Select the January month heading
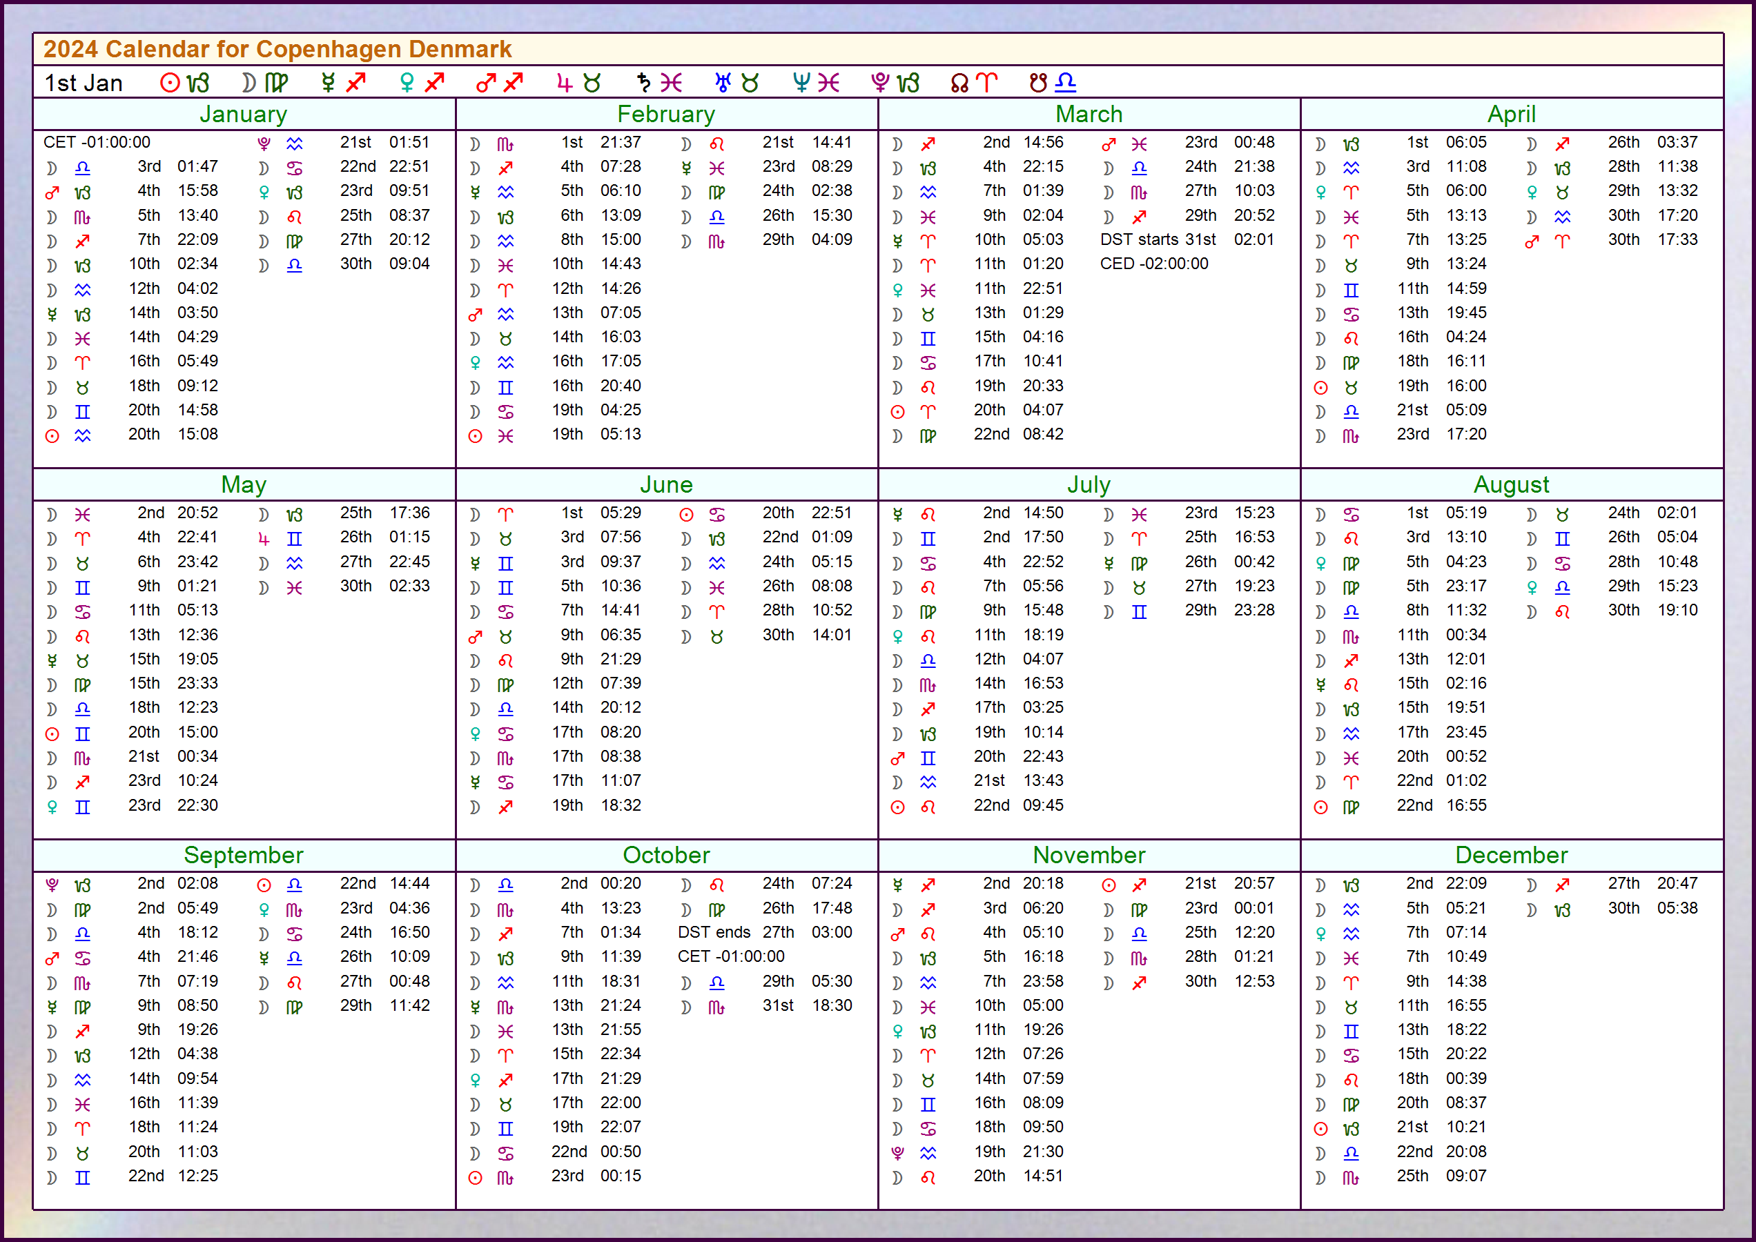The height and width of the screenshot is (1242, 1756). coord(244,114)
